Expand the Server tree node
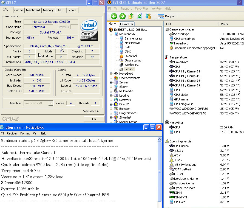Viewport: 244px width, 208px height. click(x=111, y=82)
